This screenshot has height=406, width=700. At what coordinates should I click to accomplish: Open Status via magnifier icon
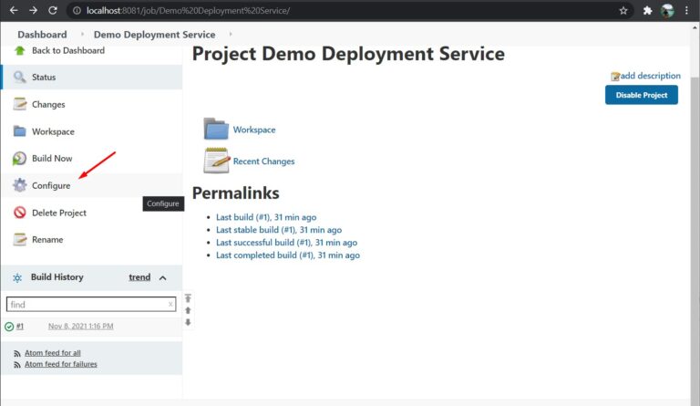point(19,78)
